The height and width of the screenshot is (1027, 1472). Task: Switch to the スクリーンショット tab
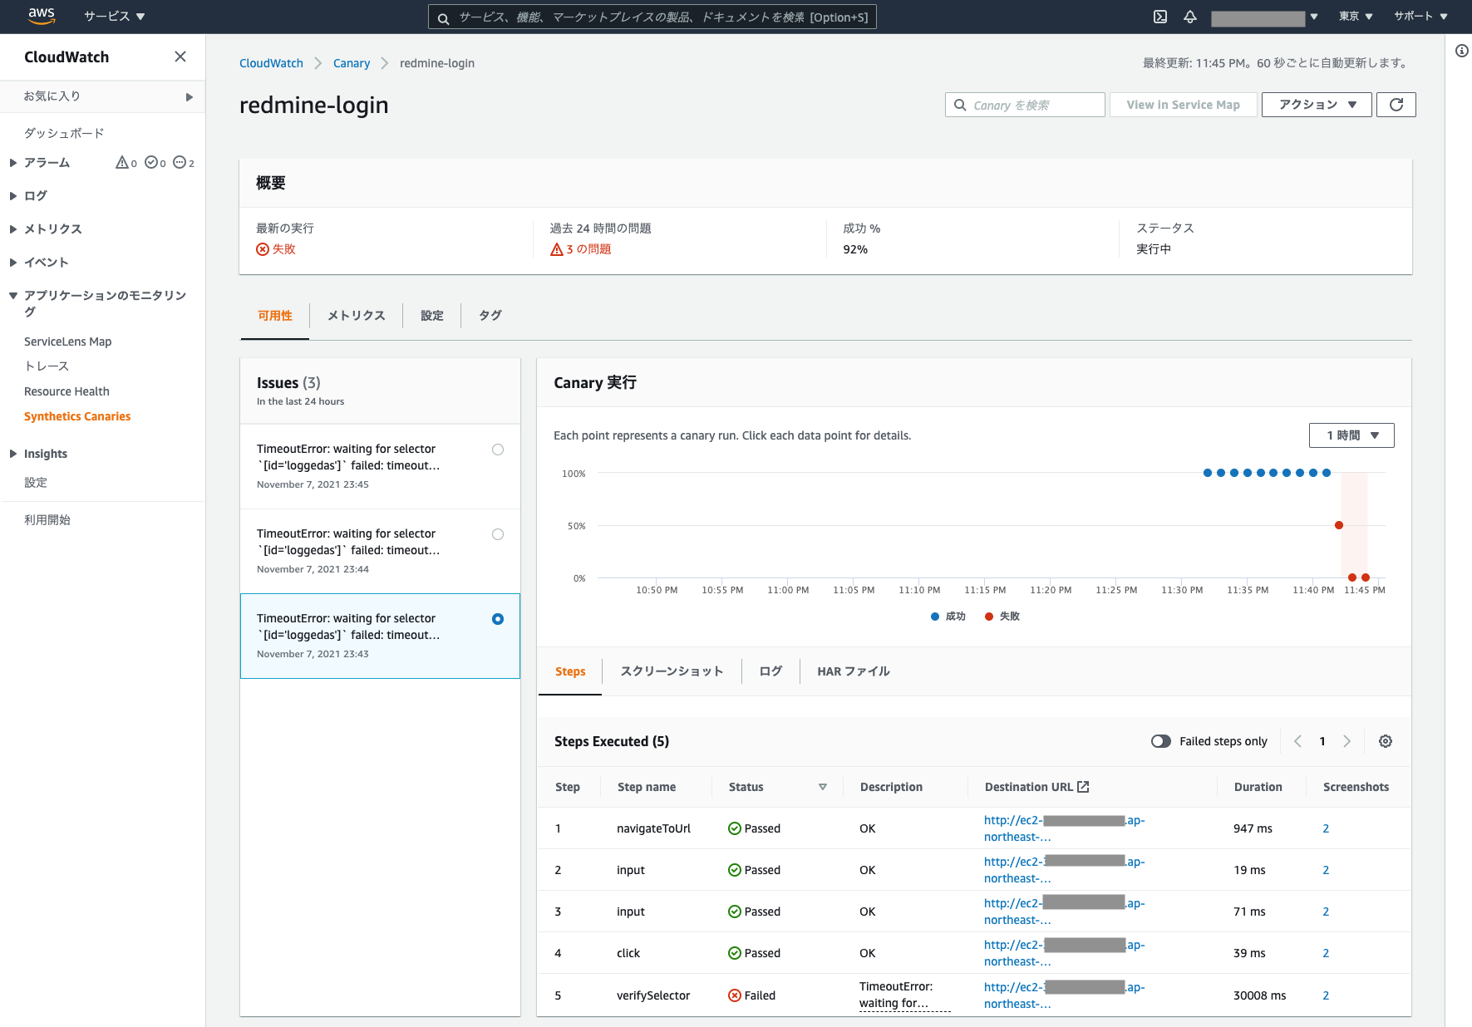coord(672,671)
